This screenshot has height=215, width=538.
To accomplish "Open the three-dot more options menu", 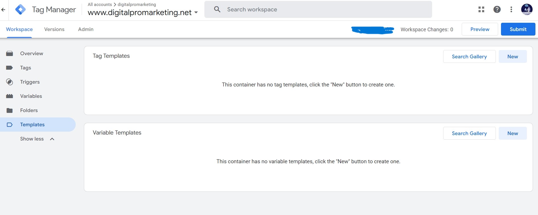I will pos(511,9).
